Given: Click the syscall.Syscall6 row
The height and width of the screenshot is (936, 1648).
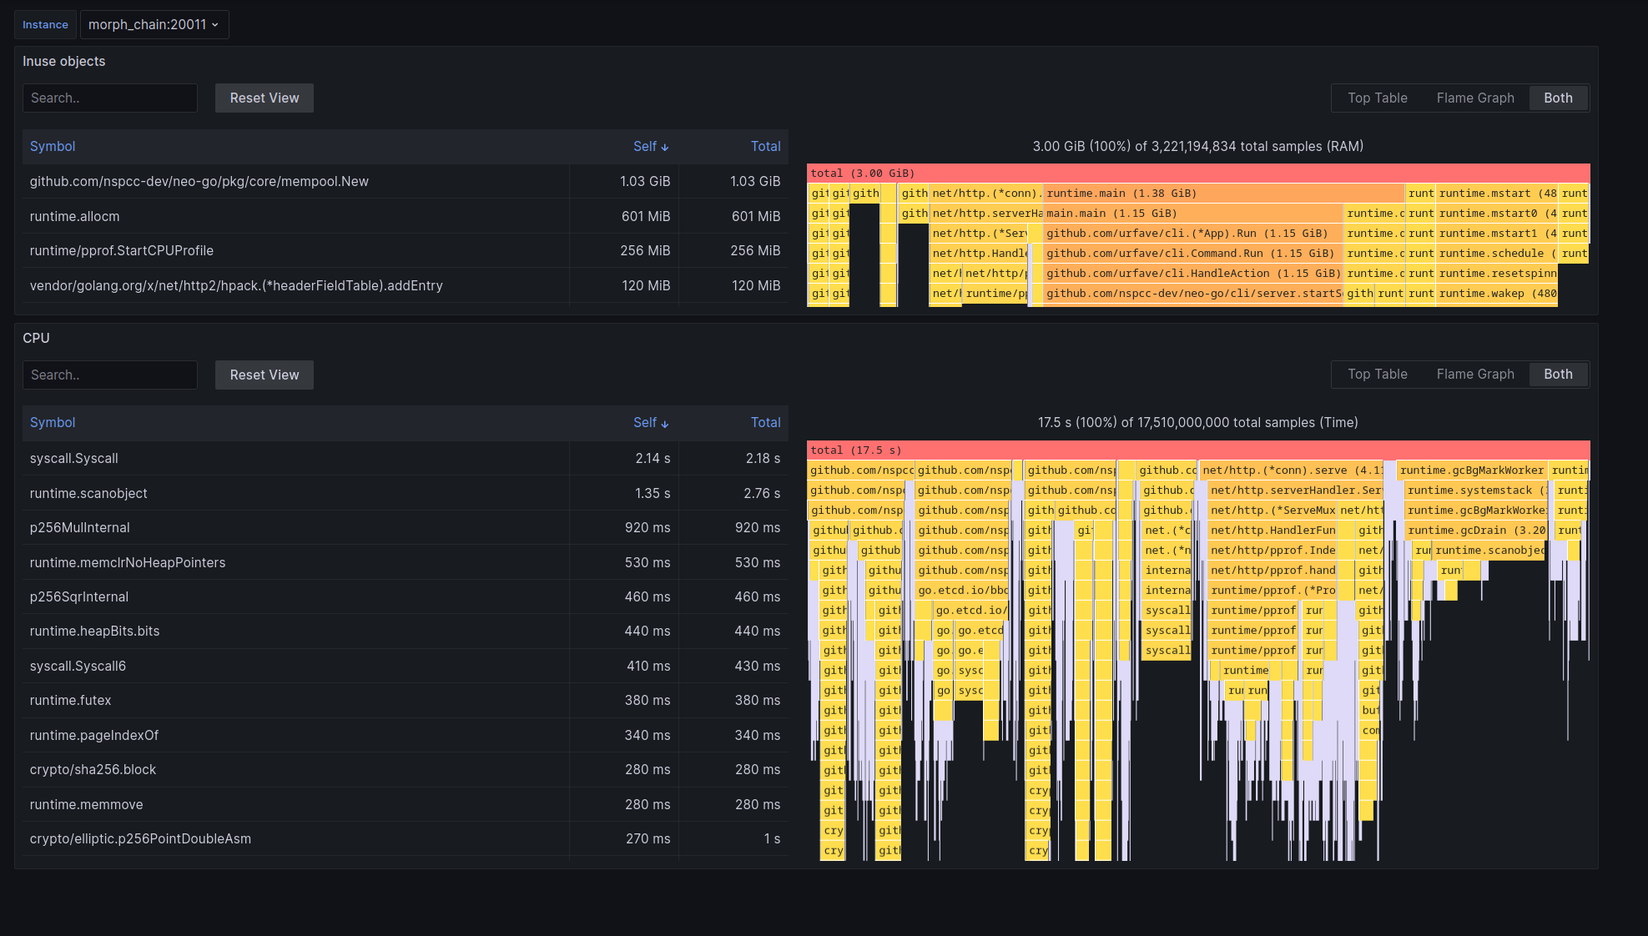Looking at the screenshot, I should pos(405,666).
